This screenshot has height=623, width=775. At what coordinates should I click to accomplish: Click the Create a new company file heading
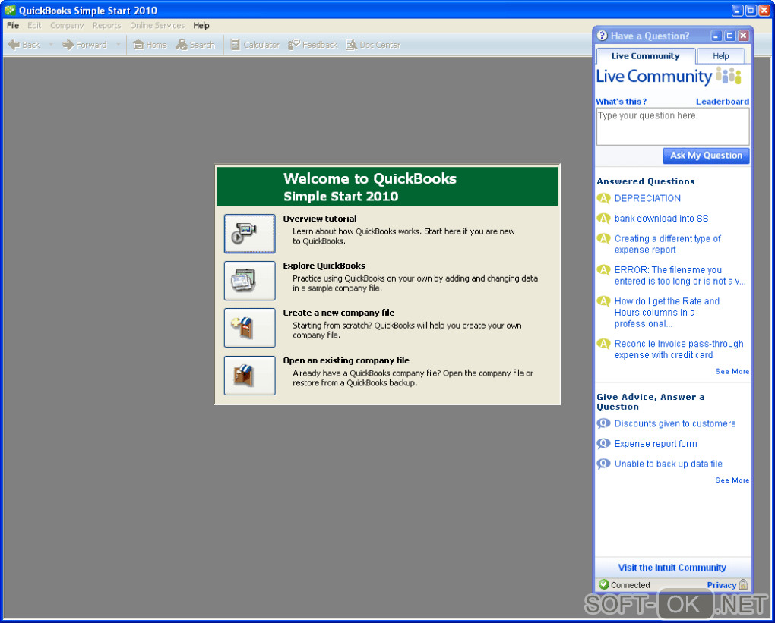[339, 313]
